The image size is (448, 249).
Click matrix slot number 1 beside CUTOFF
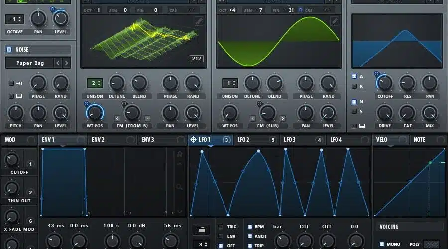pos(30,164)
